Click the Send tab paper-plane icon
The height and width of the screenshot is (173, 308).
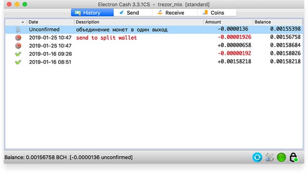(x=121, y=13)
